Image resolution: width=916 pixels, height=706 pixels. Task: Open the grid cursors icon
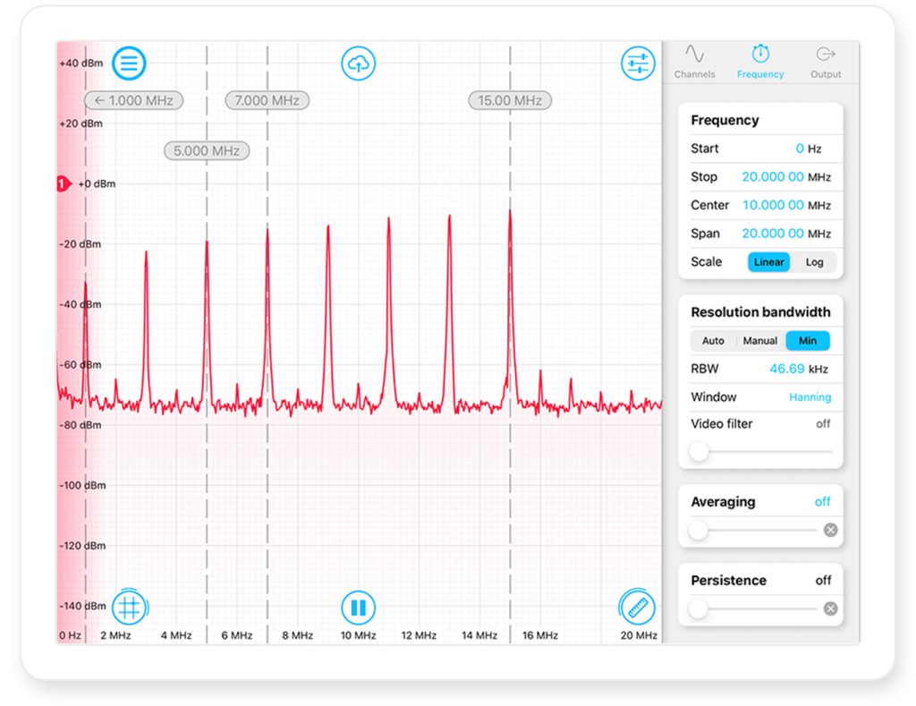129,608
